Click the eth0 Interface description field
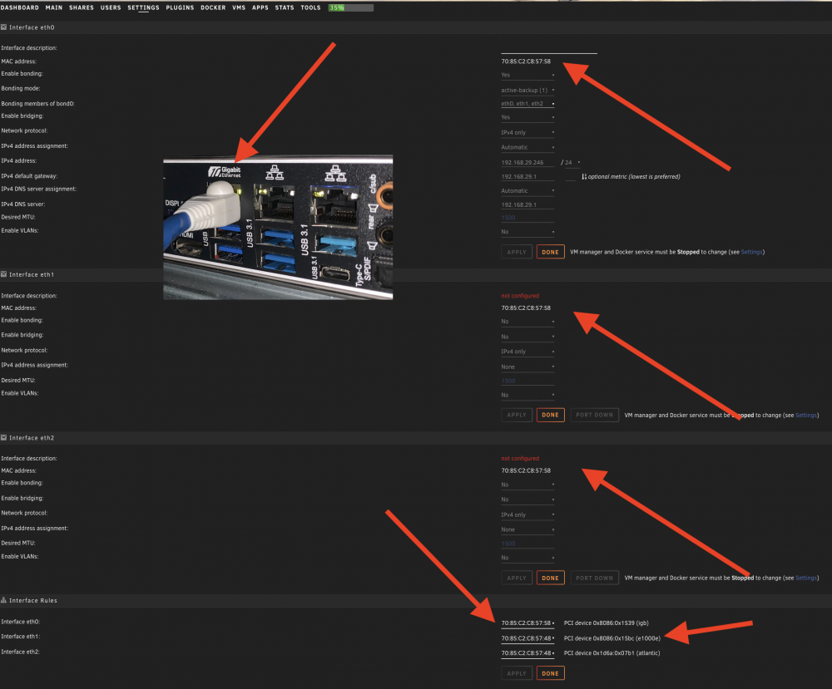832x689 pixels. [549, 49]
